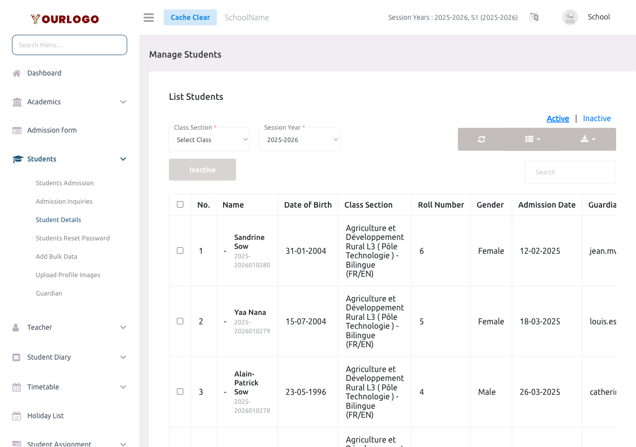
Task: Select the checkbox for Sandrine Sow
Action: (x=180, y=251)
